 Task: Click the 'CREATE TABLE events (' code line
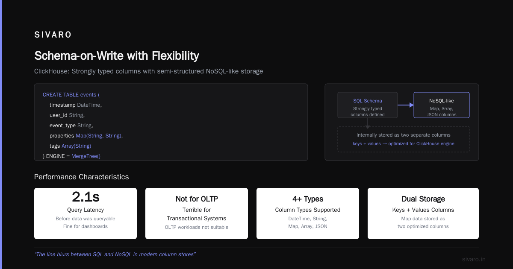[71, 95]
